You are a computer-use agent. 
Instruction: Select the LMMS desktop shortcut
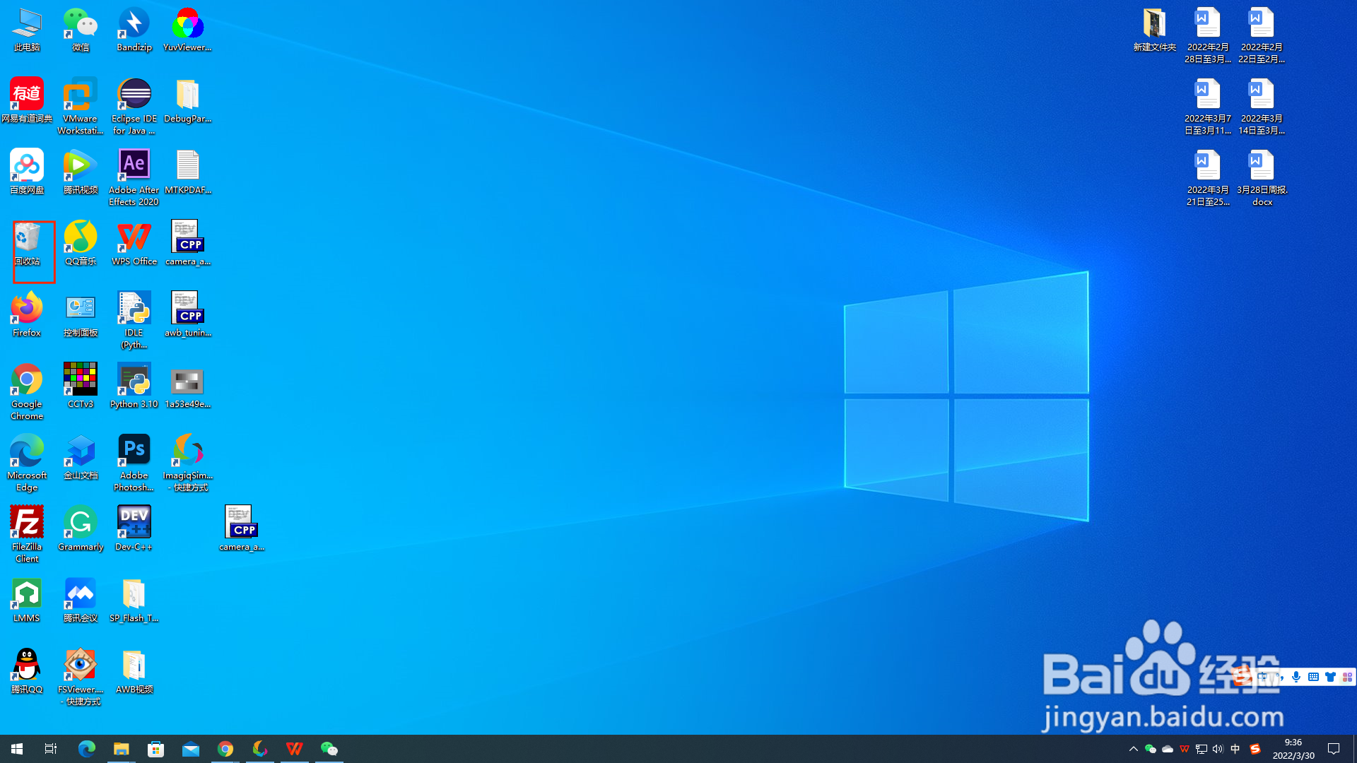coord(27,601)
